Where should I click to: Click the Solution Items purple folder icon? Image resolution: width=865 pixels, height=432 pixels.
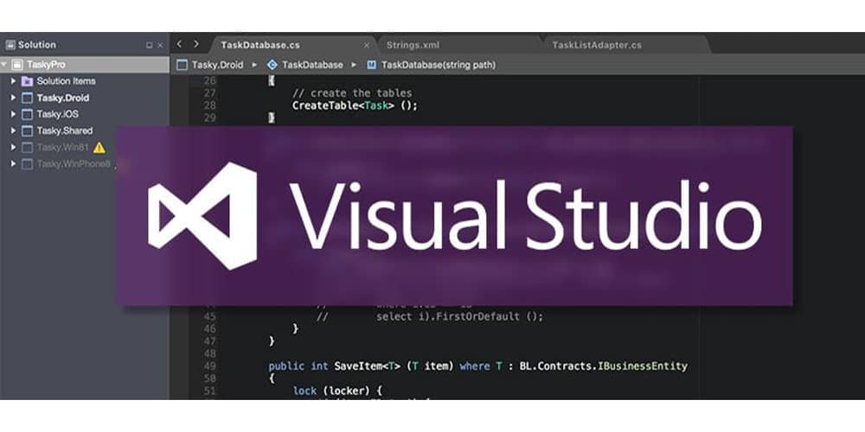[27, 81]
